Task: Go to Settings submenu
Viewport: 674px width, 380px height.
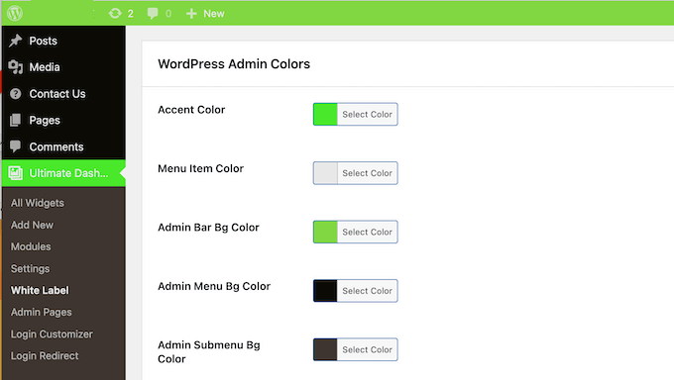Action: click(30, 269)
